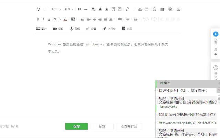Click 保存并群发 to save and send

pos(129,126)
